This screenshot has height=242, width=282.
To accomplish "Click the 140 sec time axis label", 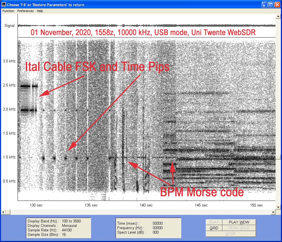I will (x=146, y=205).
